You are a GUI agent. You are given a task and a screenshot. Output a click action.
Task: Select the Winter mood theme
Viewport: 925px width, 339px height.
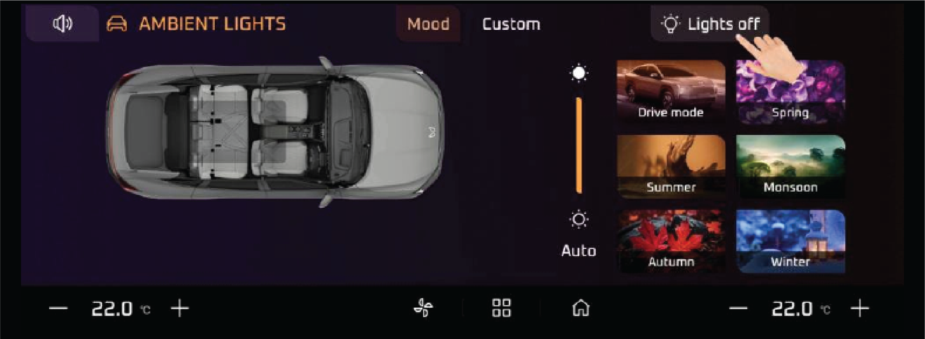(790, 241)
